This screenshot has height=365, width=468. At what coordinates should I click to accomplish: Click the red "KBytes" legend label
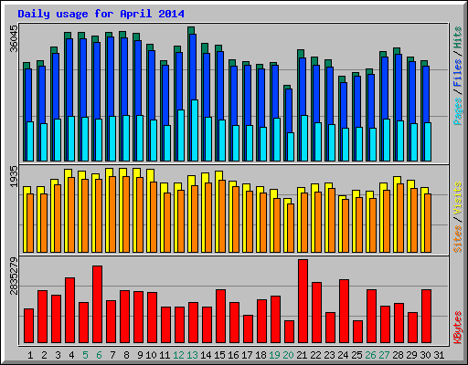(x=458, y=328)
